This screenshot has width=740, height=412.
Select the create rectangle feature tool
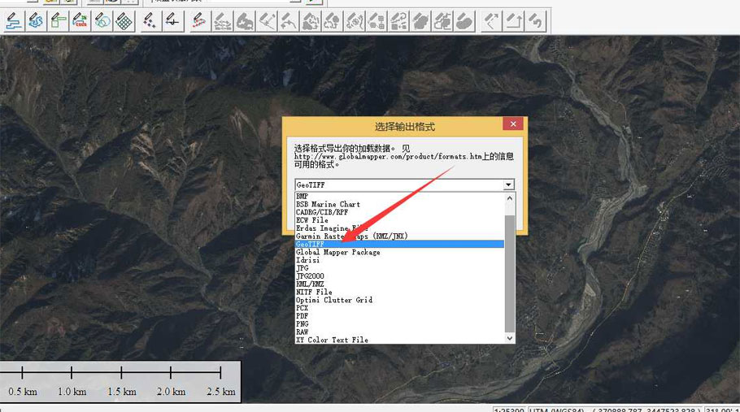[58, 21]
